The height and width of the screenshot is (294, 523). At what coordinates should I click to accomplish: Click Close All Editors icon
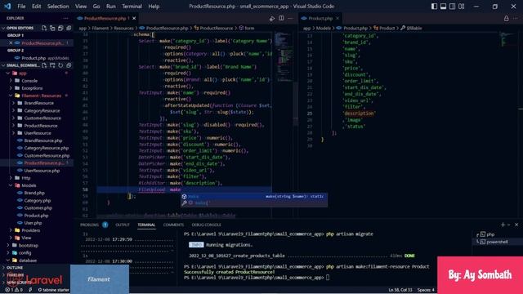click(69, 28)
